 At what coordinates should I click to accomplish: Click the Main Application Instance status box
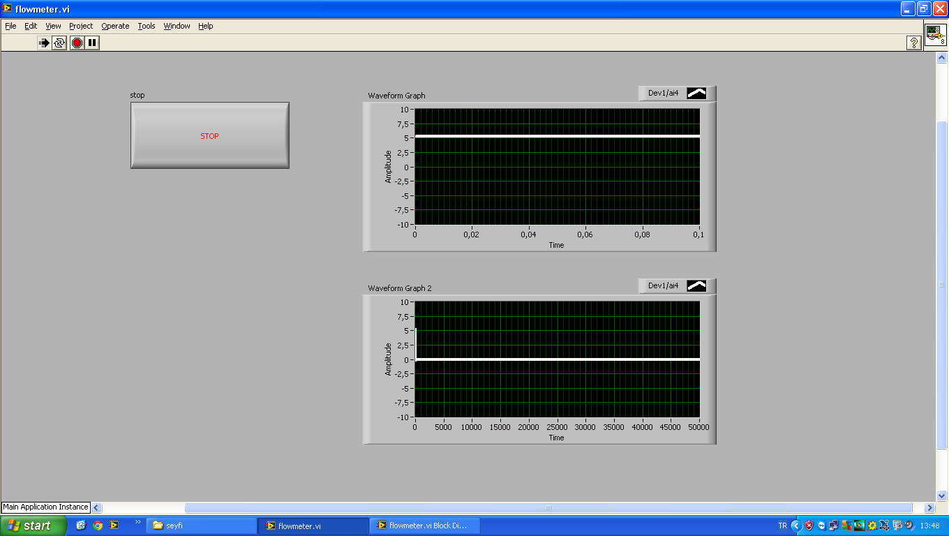(x=46, y=507)
